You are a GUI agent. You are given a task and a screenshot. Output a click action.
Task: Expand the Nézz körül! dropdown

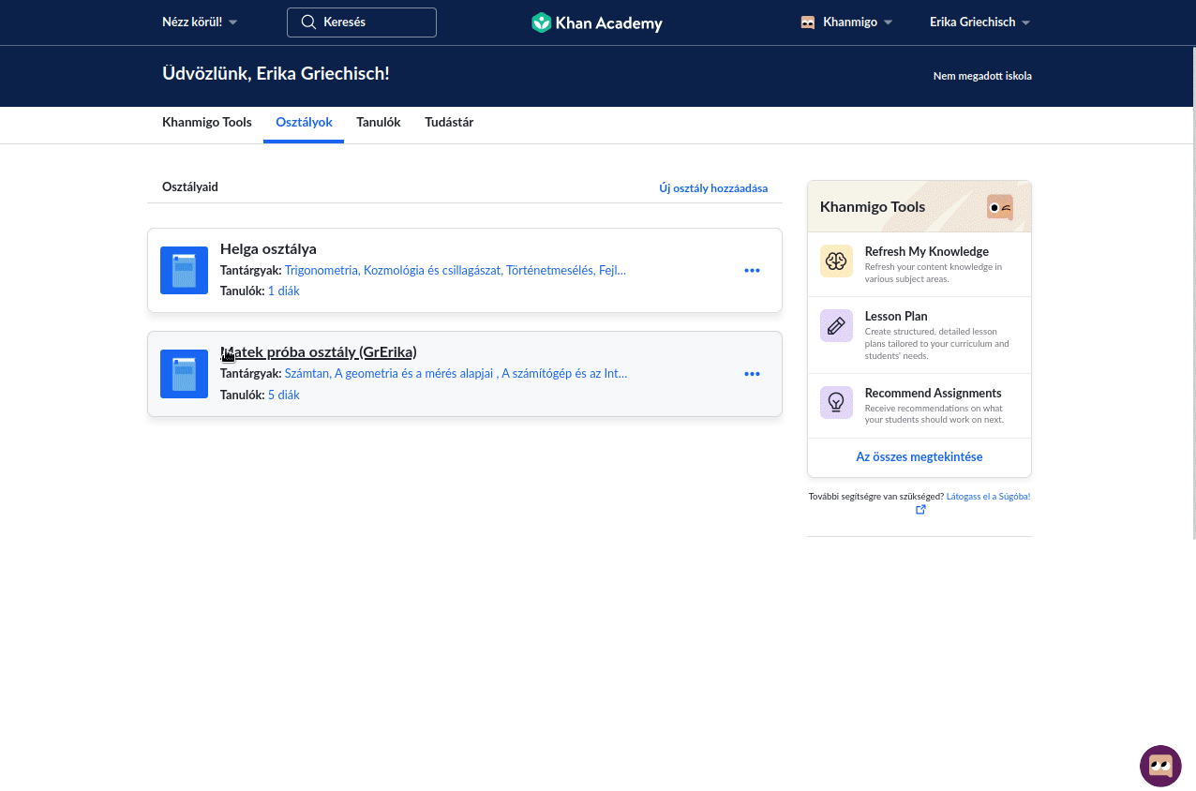tap(200, 22)
